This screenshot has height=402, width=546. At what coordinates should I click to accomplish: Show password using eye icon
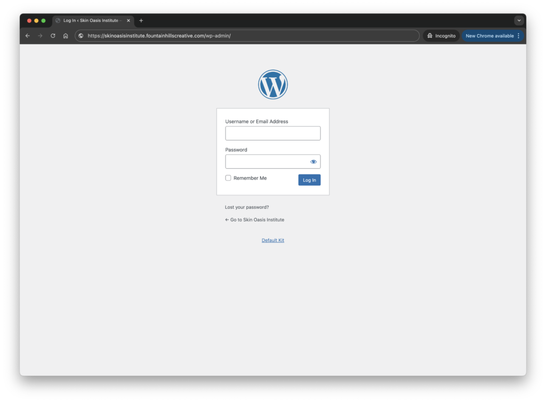tap(314, 162)
